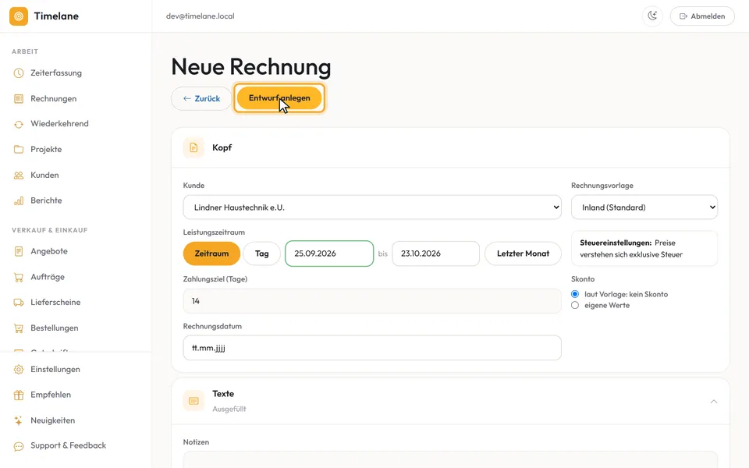Image resolution: width=749 pixels, height=468 pixels.
Task: Click the Letzter Monat button
Action: [523, 253]
